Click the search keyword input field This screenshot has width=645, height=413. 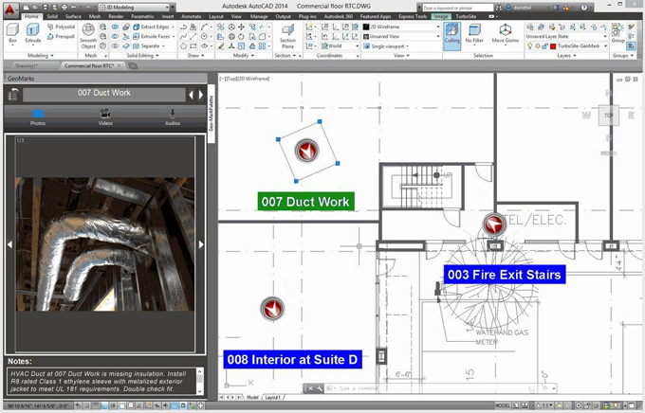click(x=457, y=8)
